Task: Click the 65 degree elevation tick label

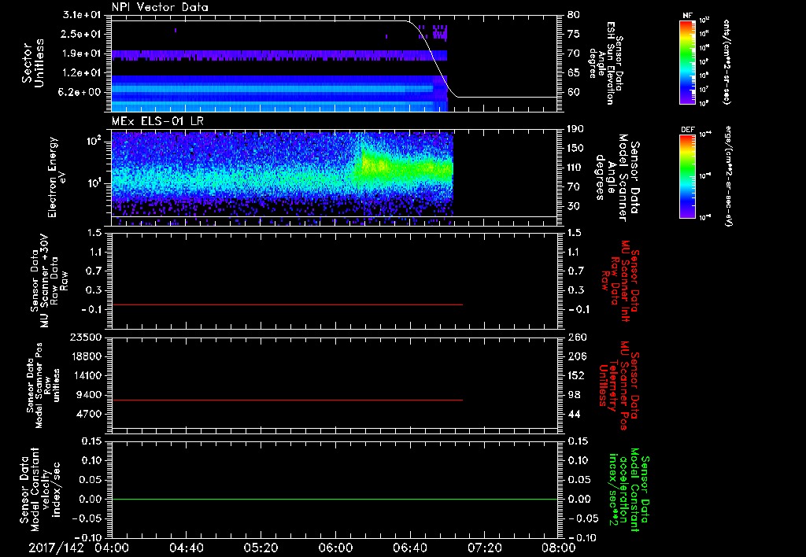Action: [573, 73]
